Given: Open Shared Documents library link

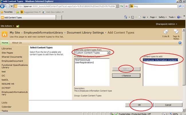Looking at the screenshot, I should pyautogui.click(x=12, y=57).
